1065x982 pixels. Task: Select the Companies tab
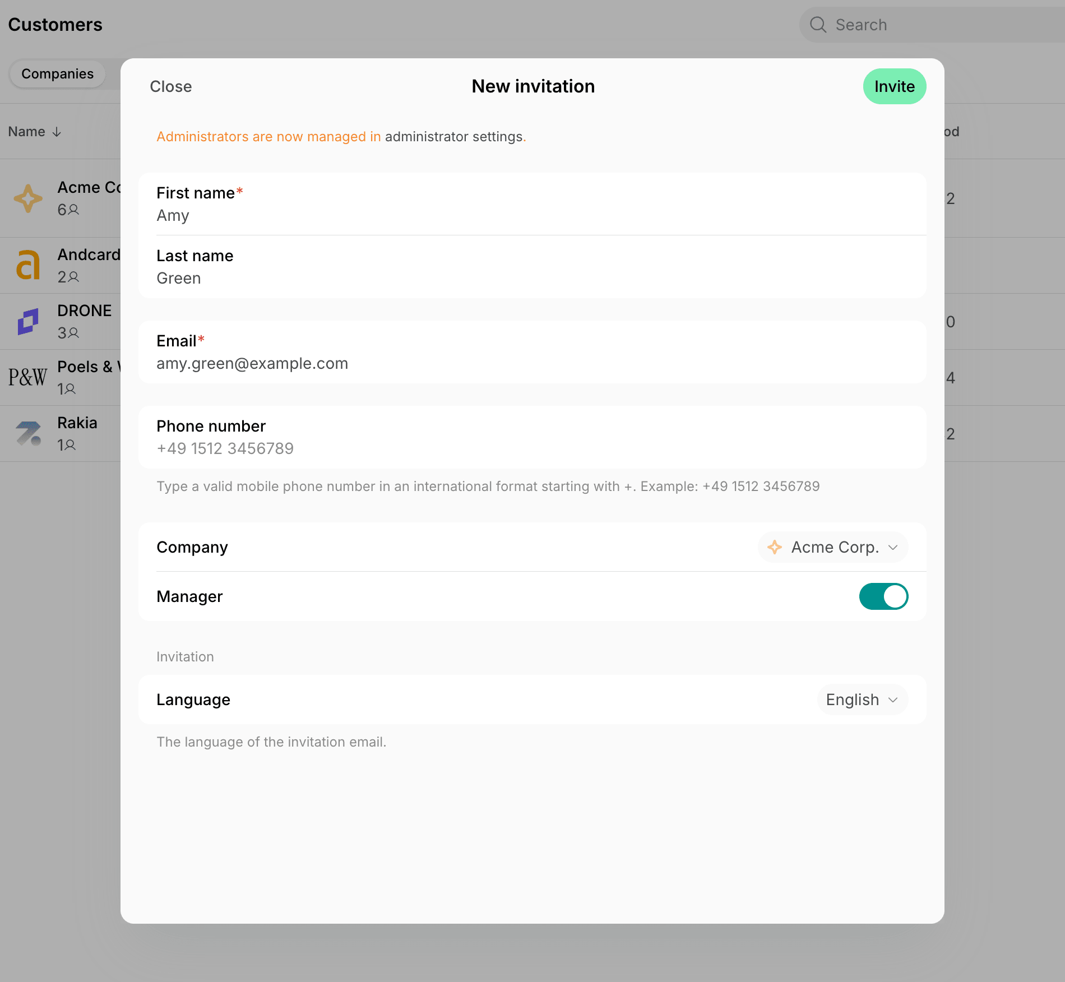[x=57, y=74]
